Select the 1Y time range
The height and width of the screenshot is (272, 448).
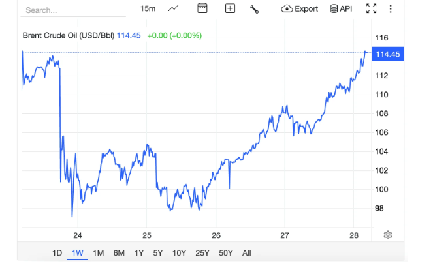click(138, 252)
